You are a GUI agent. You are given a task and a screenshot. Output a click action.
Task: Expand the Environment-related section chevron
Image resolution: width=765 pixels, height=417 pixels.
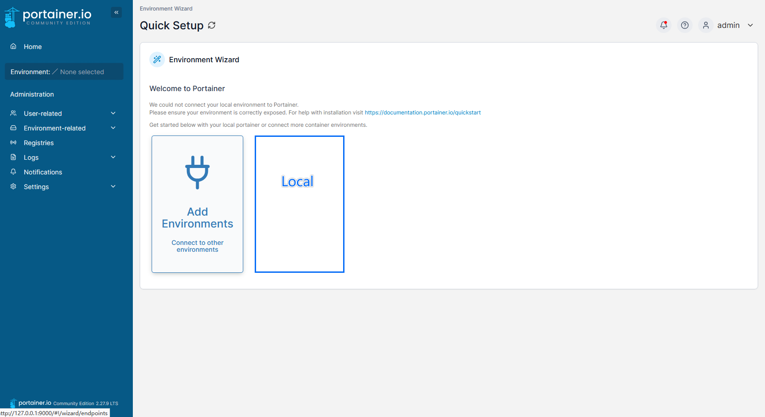113,128
